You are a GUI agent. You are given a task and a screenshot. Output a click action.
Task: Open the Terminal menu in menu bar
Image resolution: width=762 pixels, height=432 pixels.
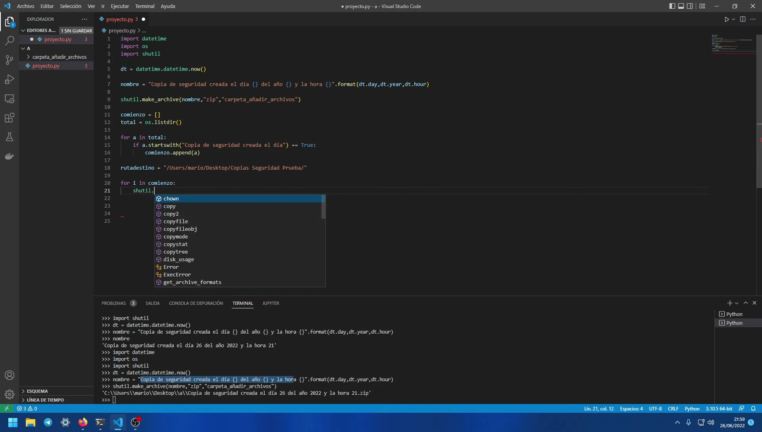tap(144, 6)
